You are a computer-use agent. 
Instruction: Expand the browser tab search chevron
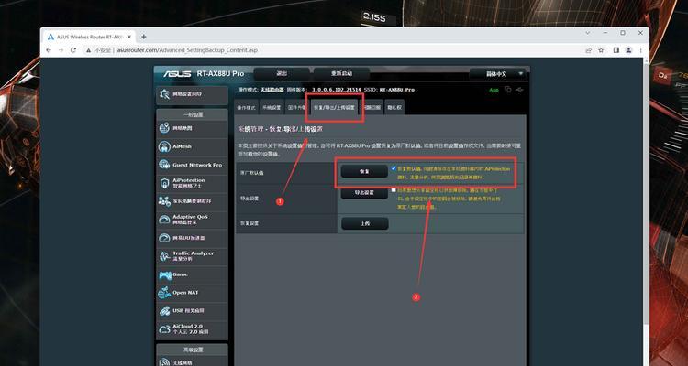coord(588,33)
